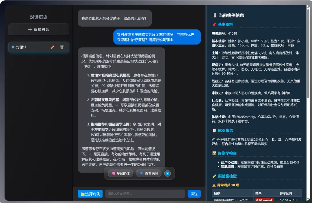Open 查看病例 to view the case
Image resolution: width=312 pixels, height=203 pixels.
(x=148, y=173)
